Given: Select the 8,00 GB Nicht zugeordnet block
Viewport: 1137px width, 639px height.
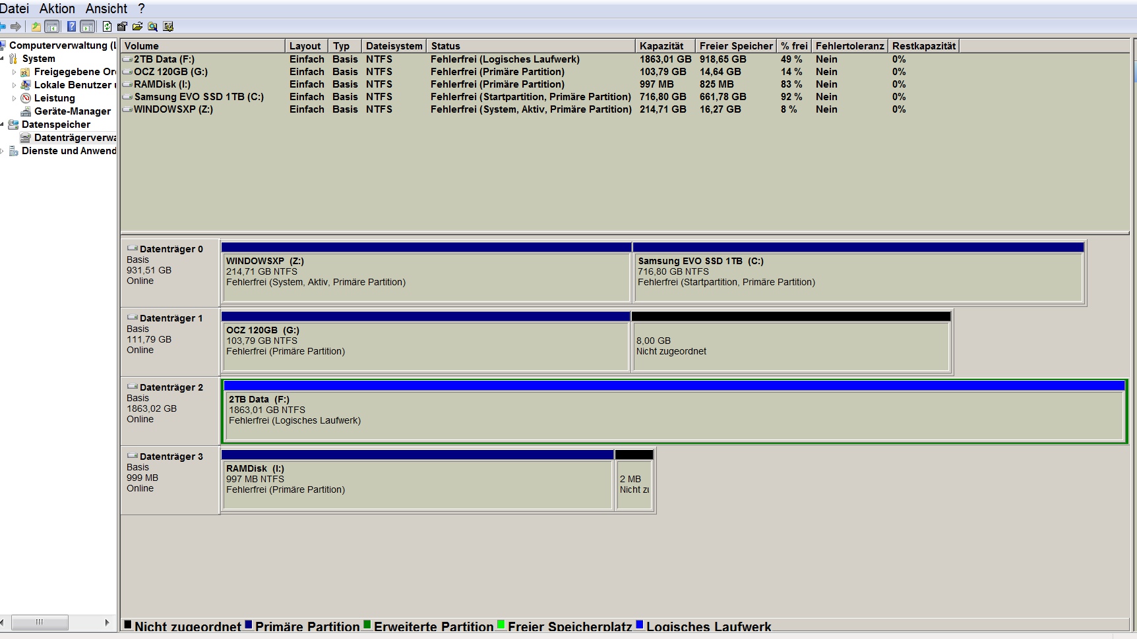Looking at the screenshot, I should (791, 342).
